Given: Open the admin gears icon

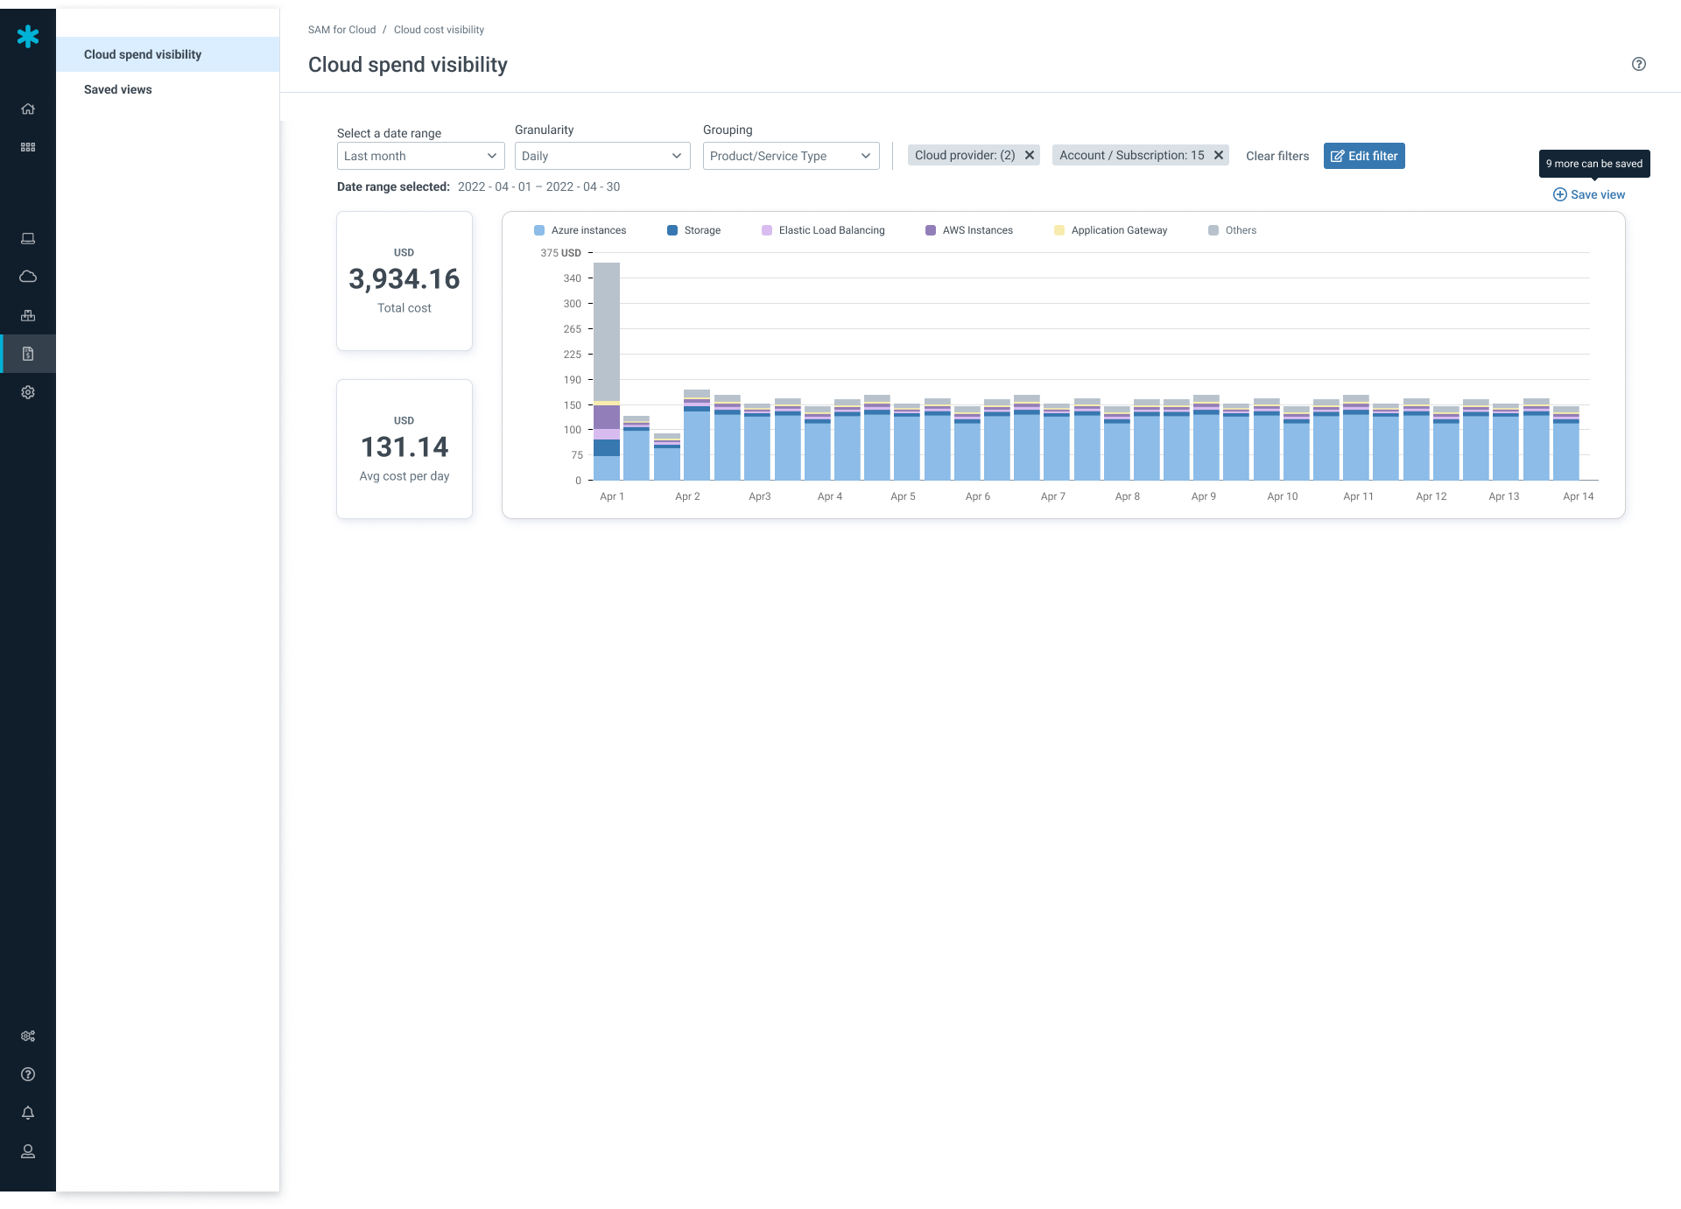Looking at the screenshot, I should coord(28,1036).
